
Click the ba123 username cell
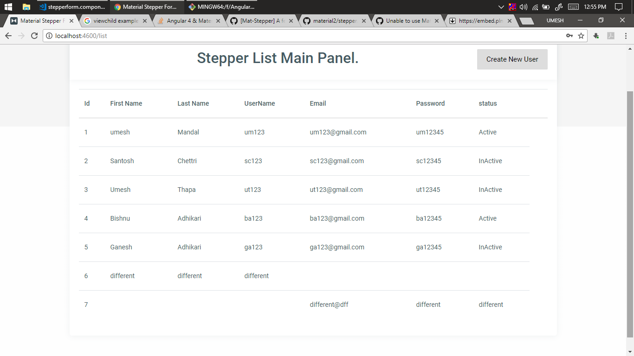click(253, 218)
